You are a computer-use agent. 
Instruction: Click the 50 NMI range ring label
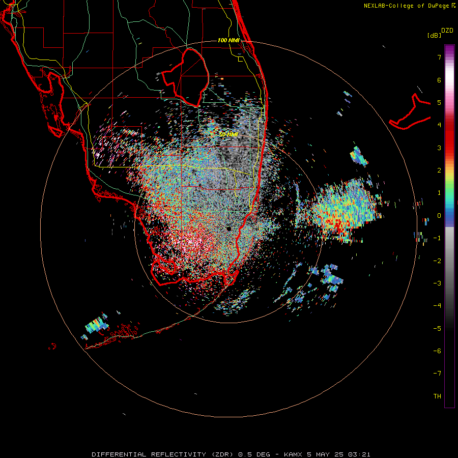pos(228,135)
